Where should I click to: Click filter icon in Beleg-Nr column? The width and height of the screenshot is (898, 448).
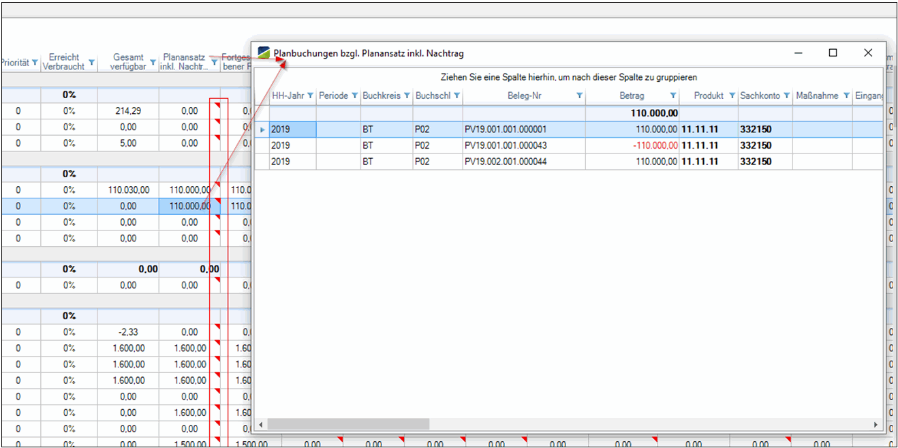[x=580, y=96]
